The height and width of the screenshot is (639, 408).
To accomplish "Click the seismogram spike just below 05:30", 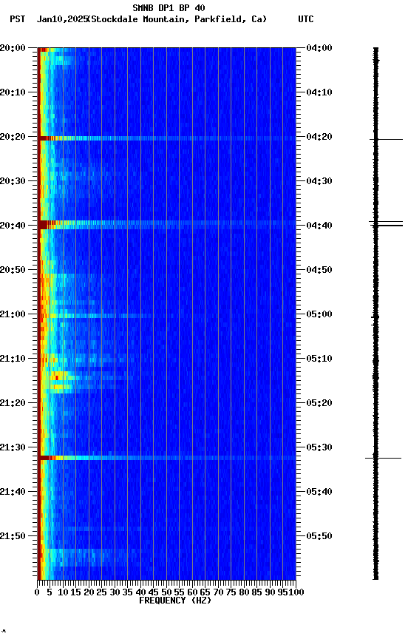I will coord(383,459).
